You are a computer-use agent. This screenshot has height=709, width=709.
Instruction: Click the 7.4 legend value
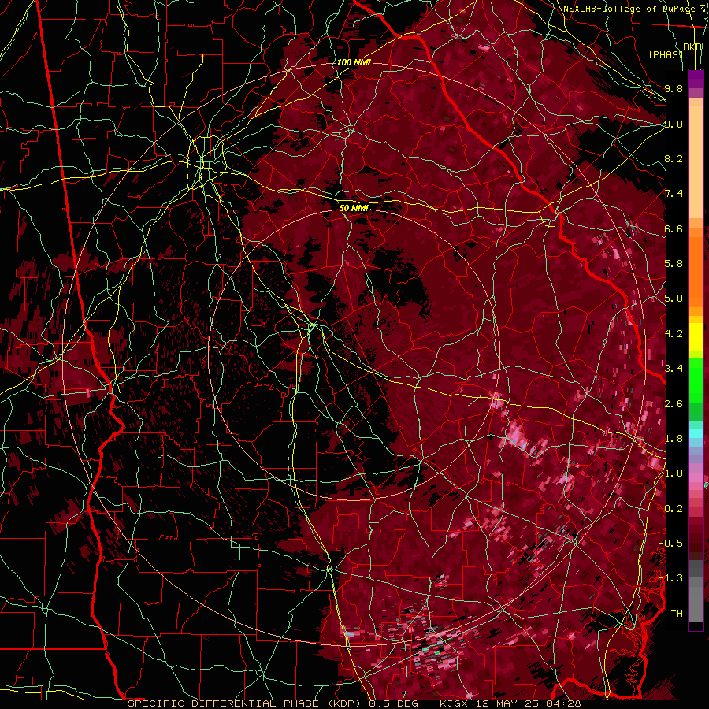click(x=674, y=194)
